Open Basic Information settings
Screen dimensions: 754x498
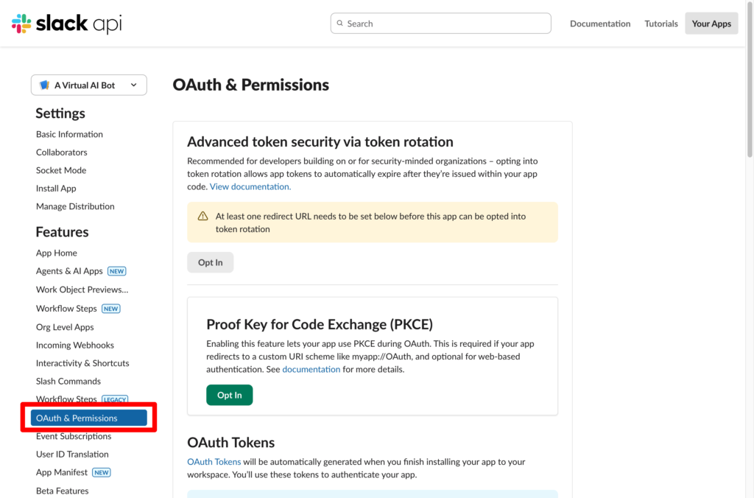pos(69,134)
